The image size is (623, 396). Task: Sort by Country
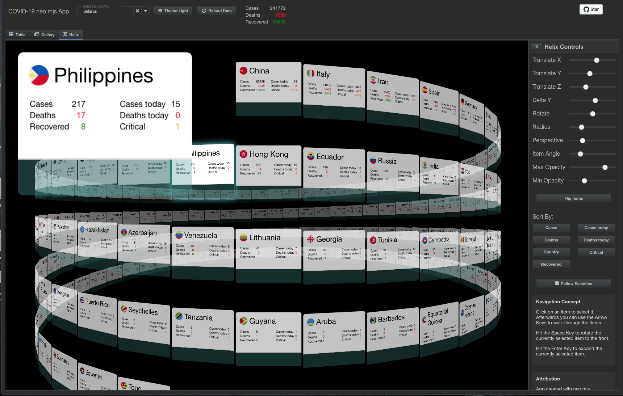551,252
